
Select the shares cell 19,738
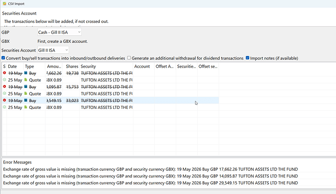(72, 73)
